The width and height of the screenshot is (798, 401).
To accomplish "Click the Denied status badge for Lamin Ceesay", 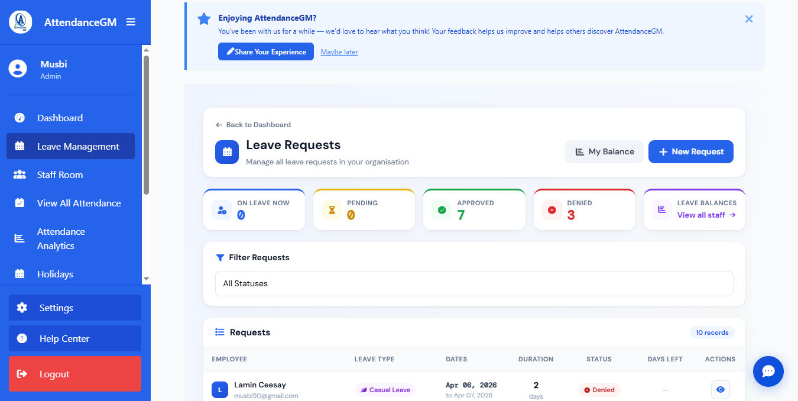I will [599, 390].
